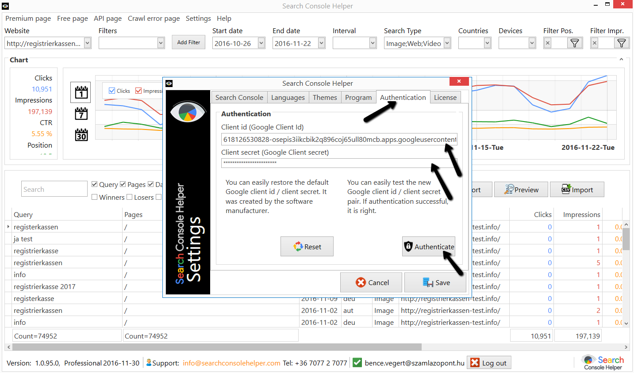Switch to the License tab
The height and width of the screenshot is (373, 634).
click(445, 97)
